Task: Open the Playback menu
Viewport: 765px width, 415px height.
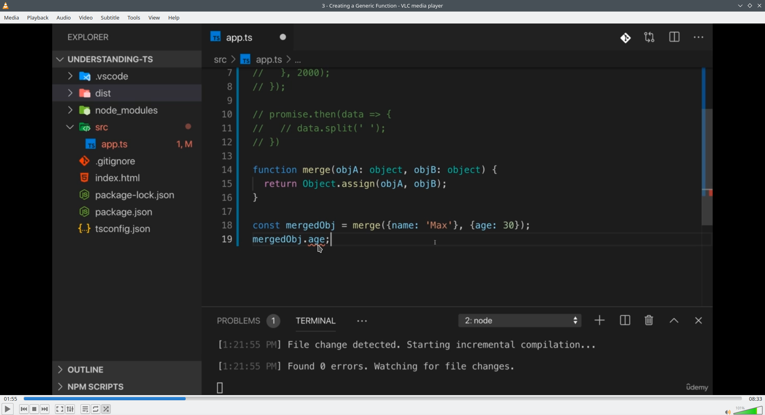Action: 38,18
